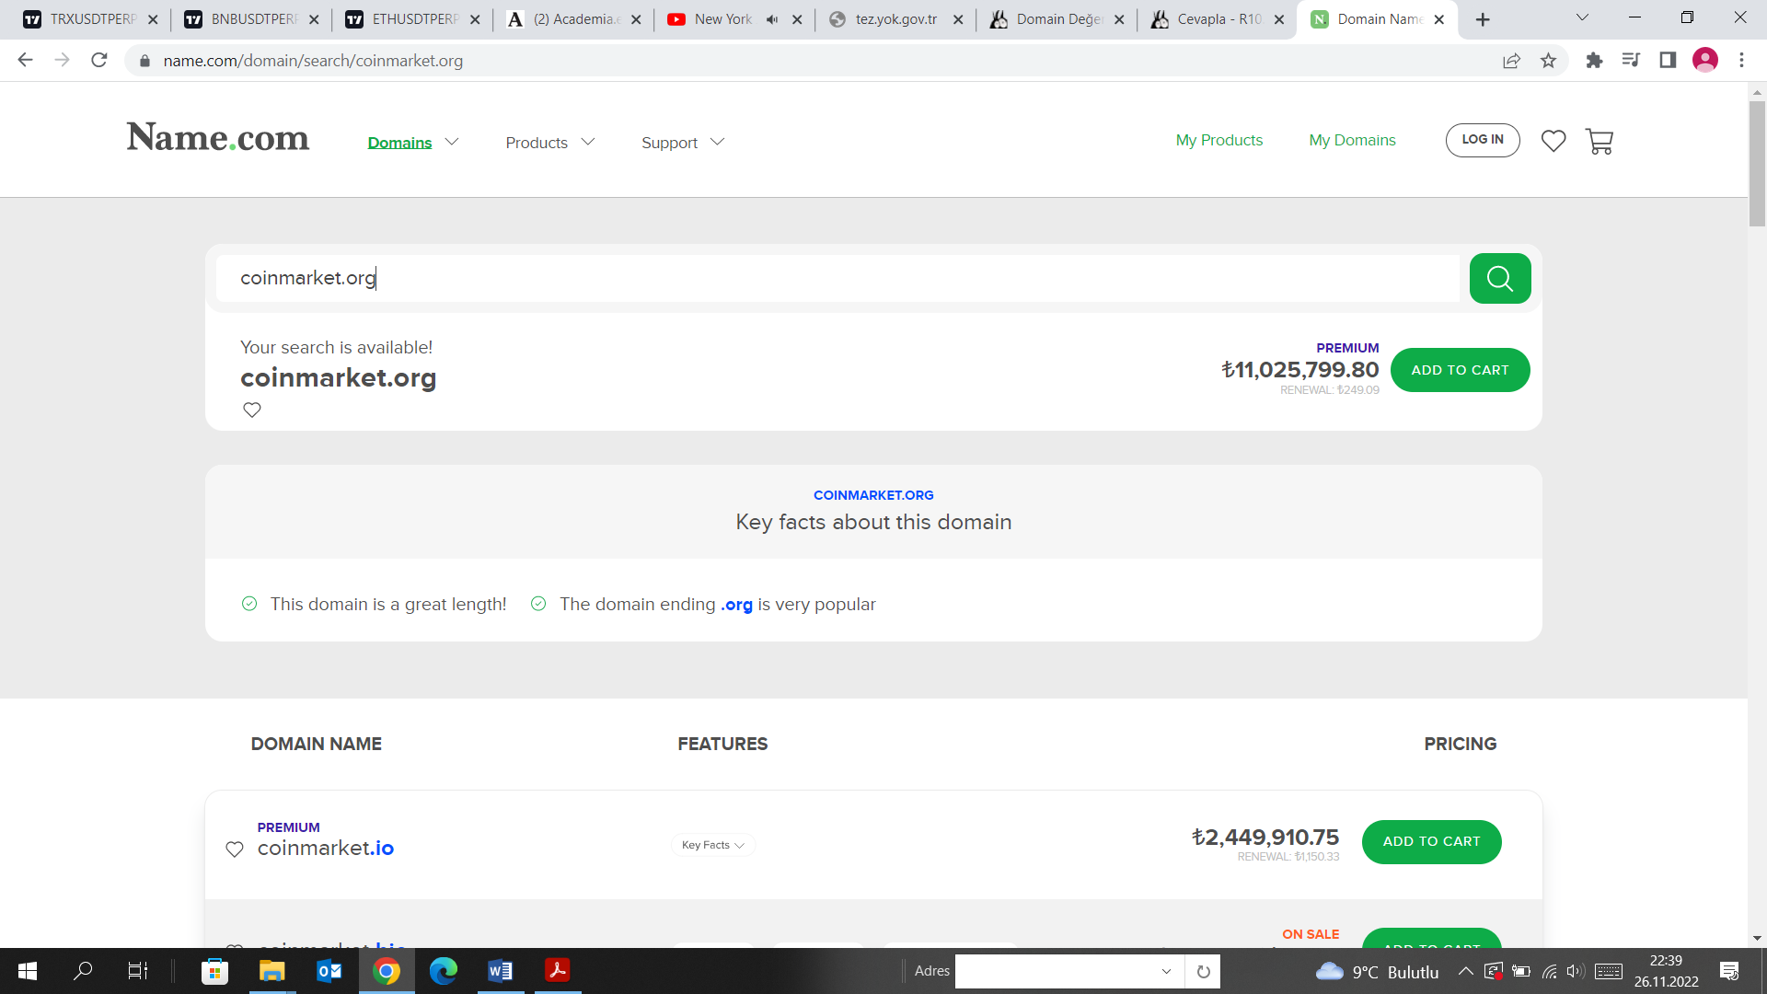Open Outlook from taskbar

coord(329,971)
